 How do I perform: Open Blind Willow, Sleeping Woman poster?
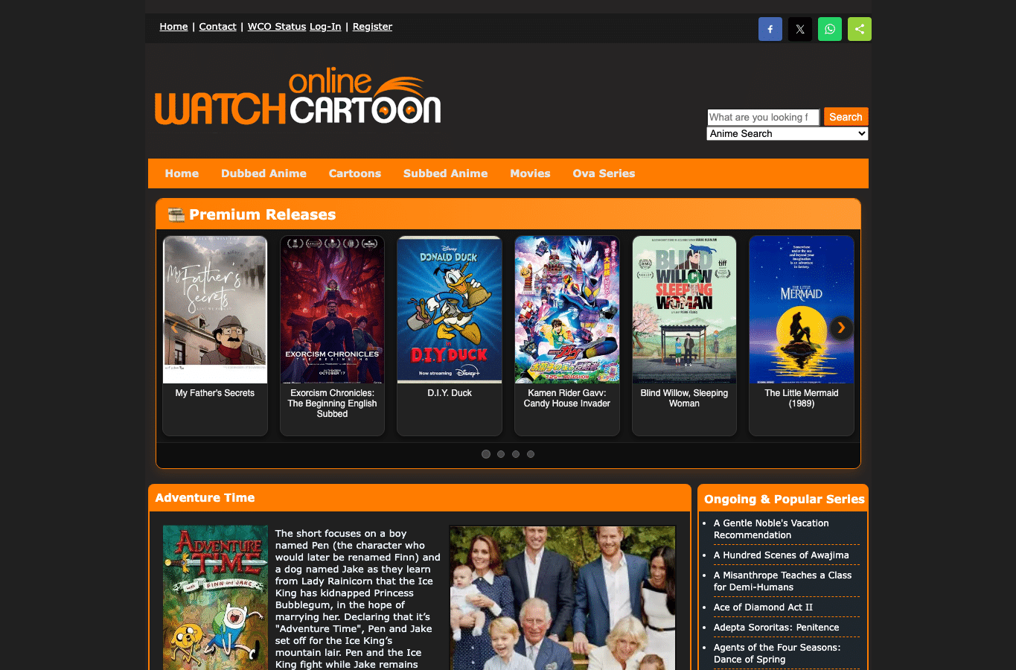pyautogui.click(x=684, y=310)
